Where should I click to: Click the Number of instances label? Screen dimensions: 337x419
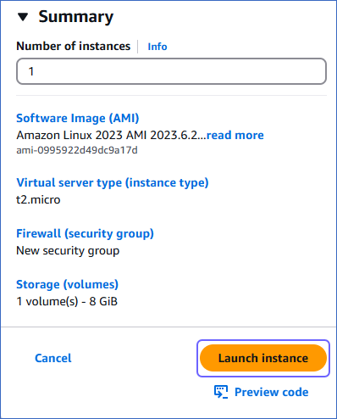point(74,47)
